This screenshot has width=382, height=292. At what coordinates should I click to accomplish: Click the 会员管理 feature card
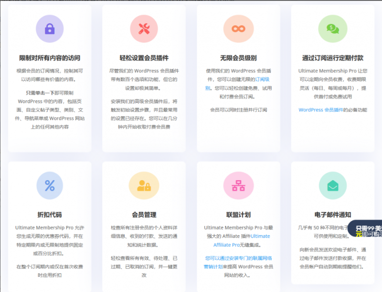tap(144, 214)
